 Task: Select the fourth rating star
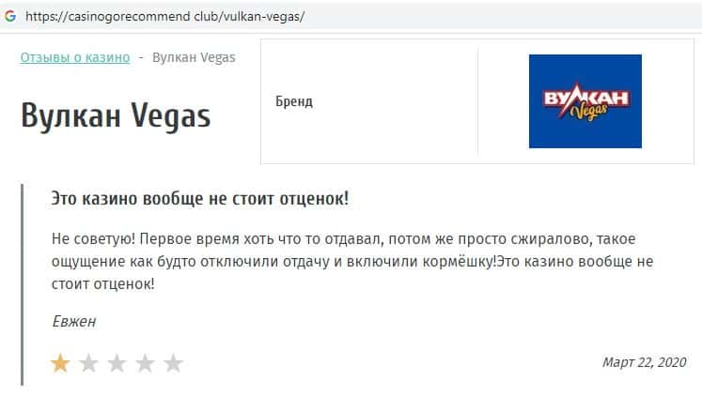pos(145,363)
